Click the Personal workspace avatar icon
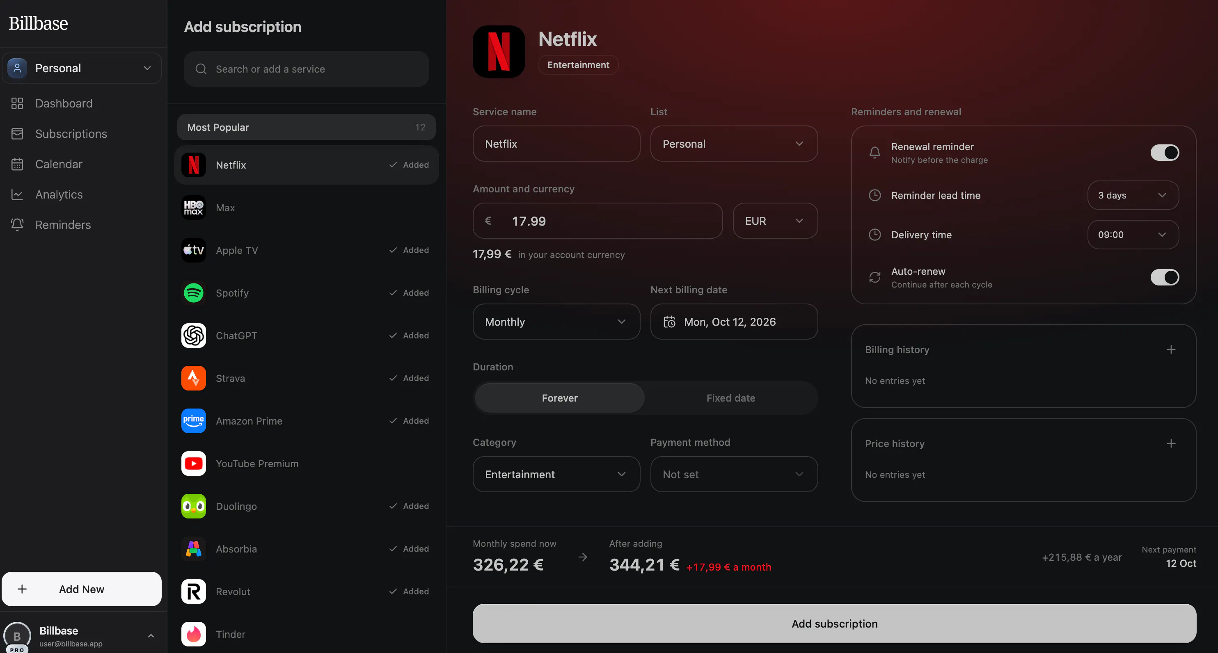The image size is (1218, 653). tap(17, 68)
